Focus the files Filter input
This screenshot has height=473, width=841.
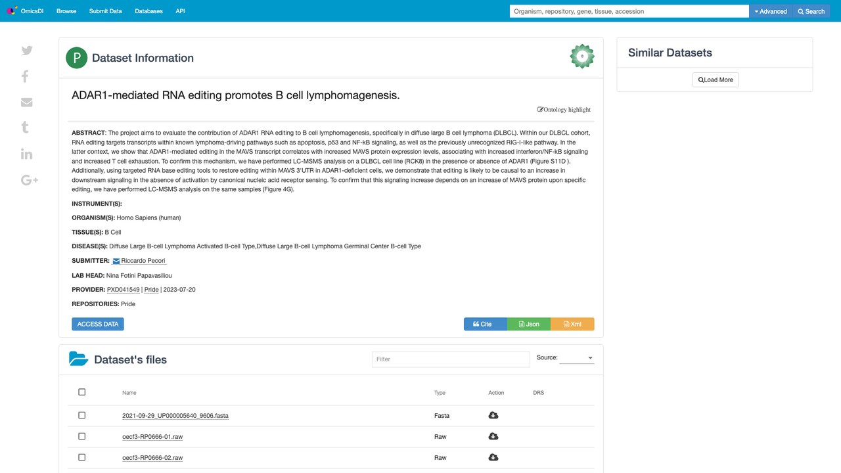(451, 359)
